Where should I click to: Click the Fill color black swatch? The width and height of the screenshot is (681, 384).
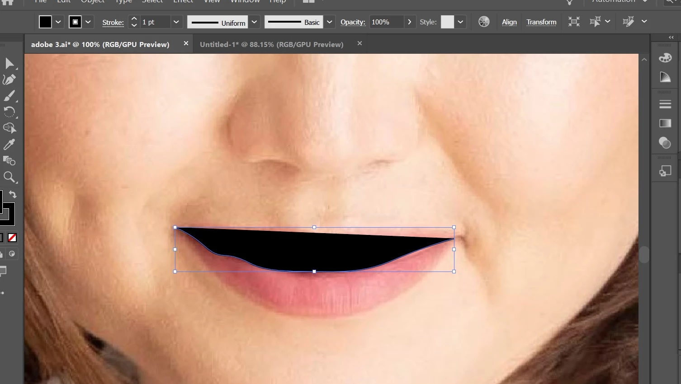click(x=45, y=22)
